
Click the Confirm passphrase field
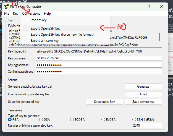click(x=99, y=72)
